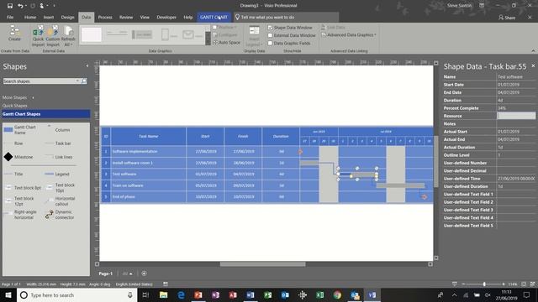The width and height of the screenshot is (538, 302).
Task: Click the Page-1 tab
Action: point(106,273)
